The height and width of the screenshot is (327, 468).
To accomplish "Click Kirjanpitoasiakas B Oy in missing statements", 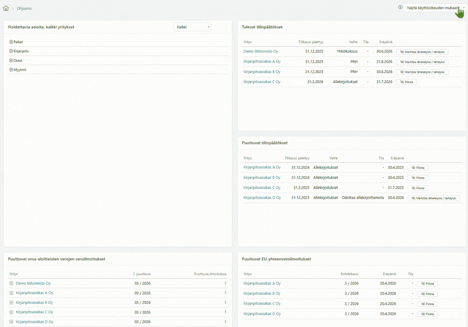I will click(262, 177).
